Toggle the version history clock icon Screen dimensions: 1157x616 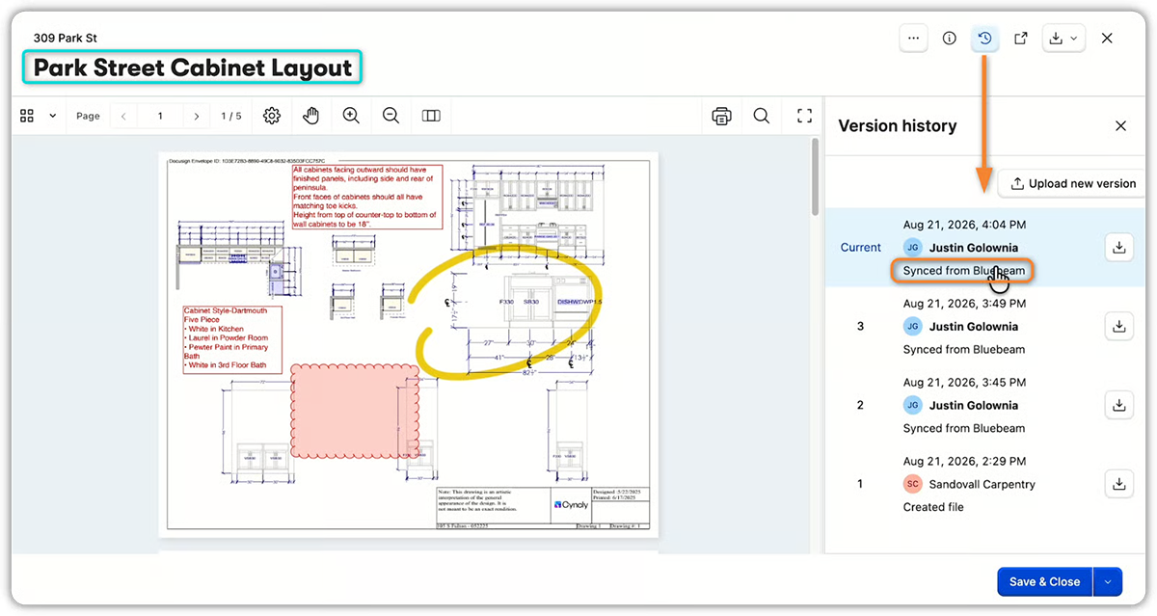tap(984, 39)
